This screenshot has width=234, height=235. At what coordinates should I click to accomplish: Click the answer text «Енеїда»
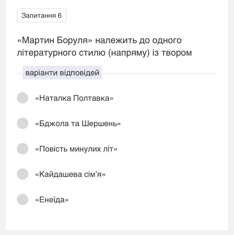pyautogui.click(x=52, y=200)
